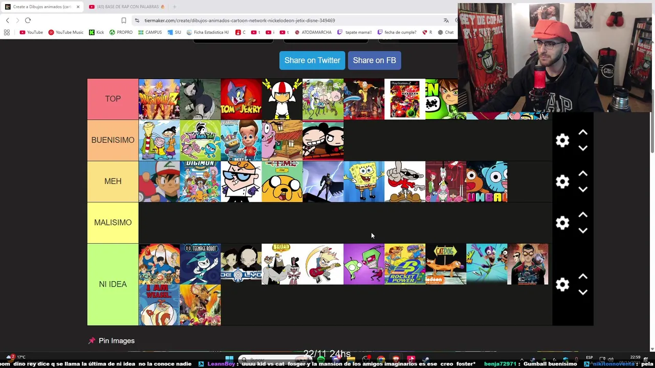Open ATODAMARCHA bookmark
655x368 pixels.
(313, 32)
